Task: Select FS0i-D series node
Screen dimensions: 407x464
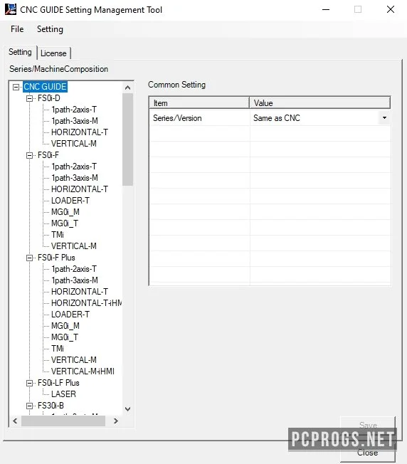Action: click(49, 98)
